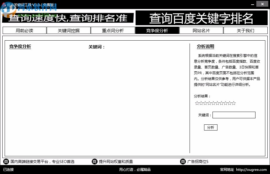Image resolution: width=270 pixels, height=174 pixels.
Task: Select the 竞争度分析 tab
Action: pos(157,30)
